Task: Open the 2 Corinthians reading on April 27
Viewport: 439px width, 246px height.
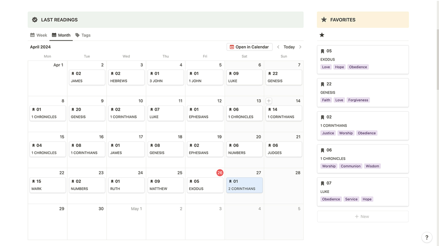Action: pyautogui.click(x=244, y=185)
